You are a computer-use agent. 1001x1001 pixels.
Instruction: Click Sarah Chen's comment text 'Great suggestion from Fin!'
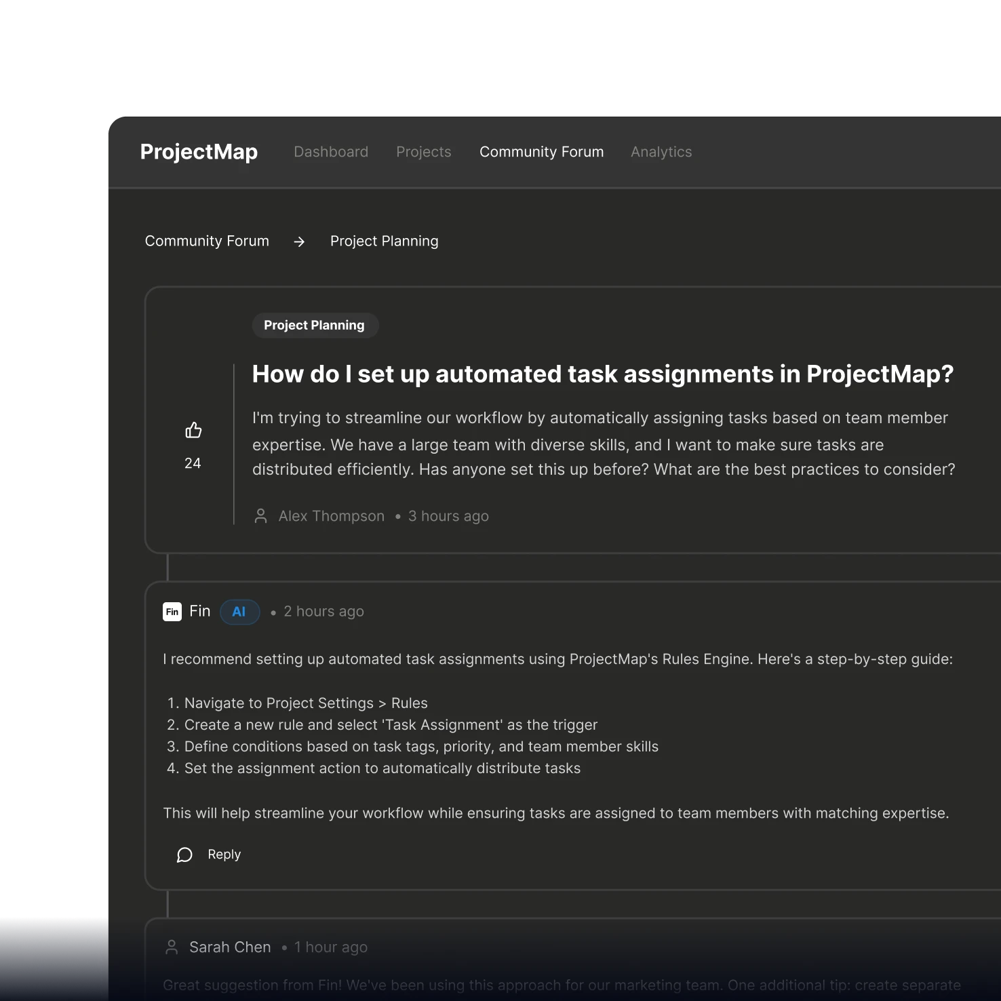[x=562, y=985]
